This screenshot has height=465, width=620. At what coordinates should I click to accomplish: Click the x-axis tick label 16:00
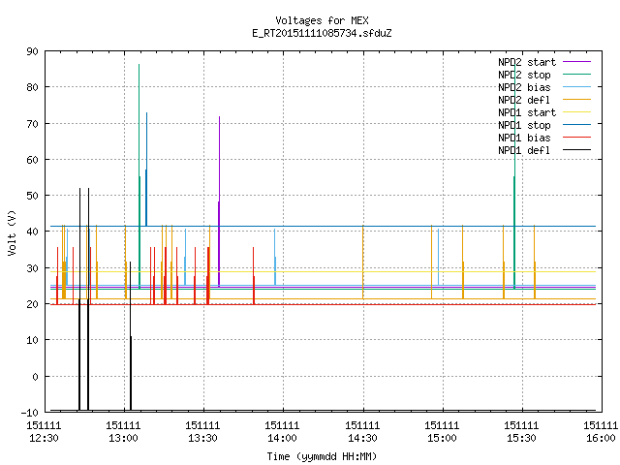[601, 438]
